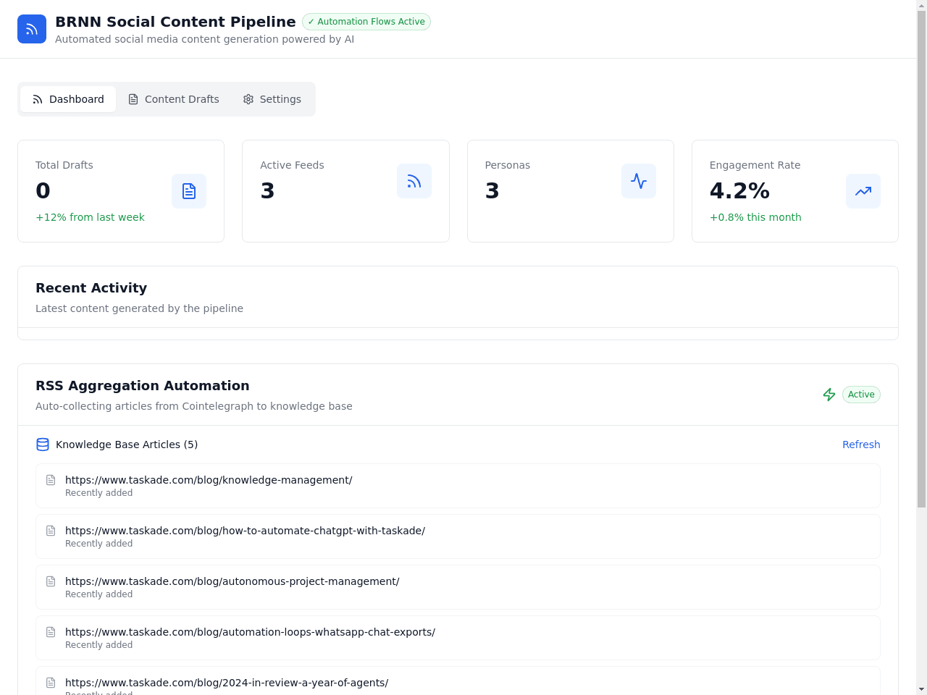The image size is (927, 695).
Task: Click the scrollbar down arrow
Action: [x=921, y=689]
